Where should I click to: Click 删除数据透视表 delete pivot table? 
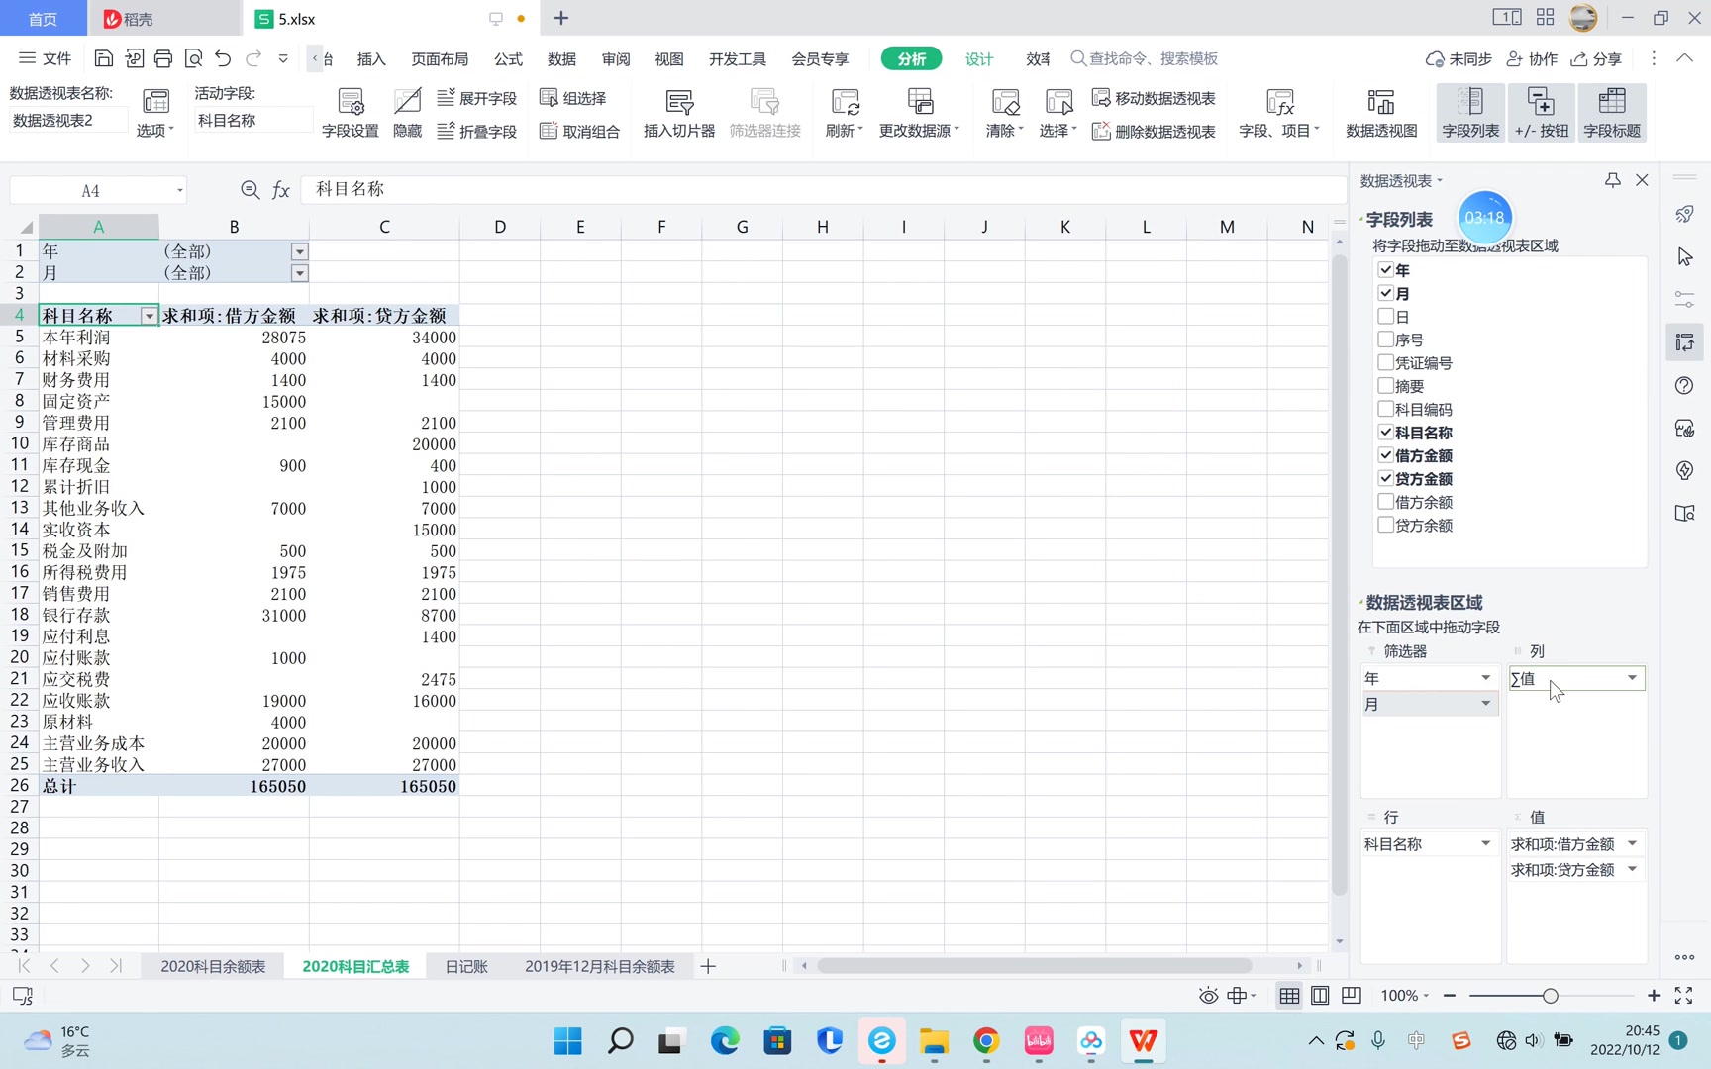[x=1154, y=131]
